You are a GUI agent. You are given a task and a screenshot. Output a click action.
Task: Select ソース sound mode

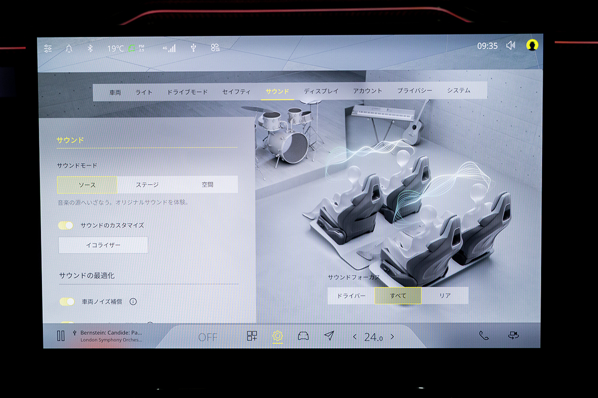point(87,185)
